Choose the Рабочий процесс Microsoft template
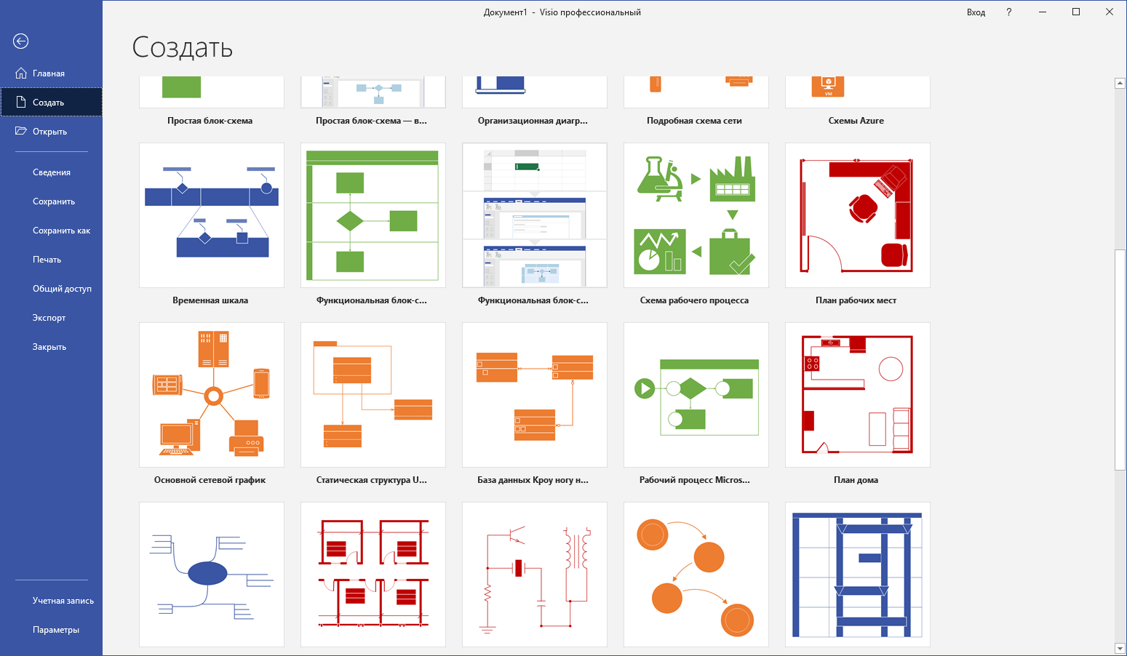The height and width of the screenshot is (656, 1127). [696, 395]
